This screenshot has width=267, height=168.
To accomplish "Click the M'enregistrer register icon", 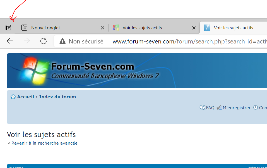I will [219, 108].
